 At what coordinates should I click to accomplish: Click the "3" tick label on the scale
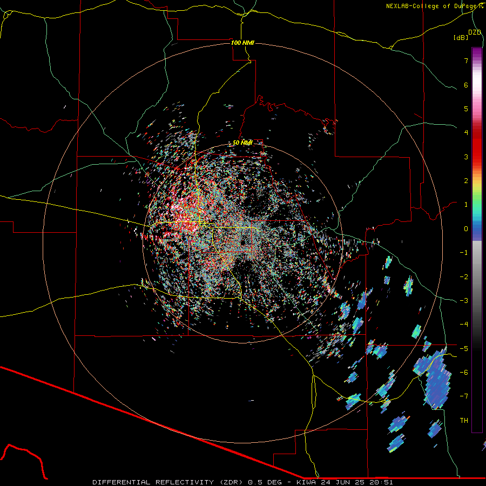coord(466,157)
